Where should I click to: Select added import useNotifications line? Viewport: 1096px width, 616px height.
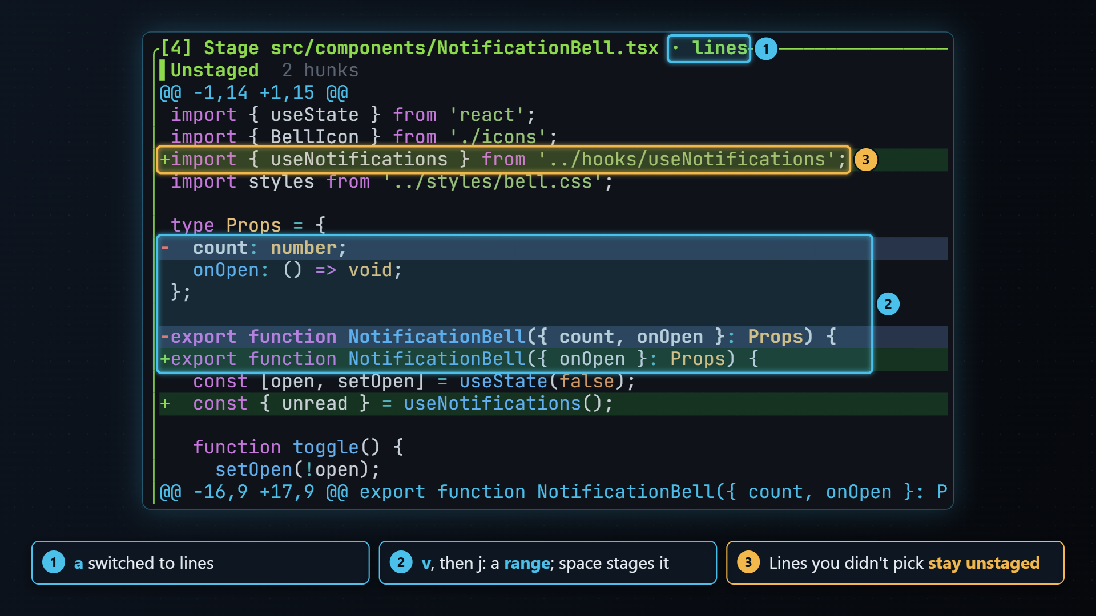[x=553, y=160]
